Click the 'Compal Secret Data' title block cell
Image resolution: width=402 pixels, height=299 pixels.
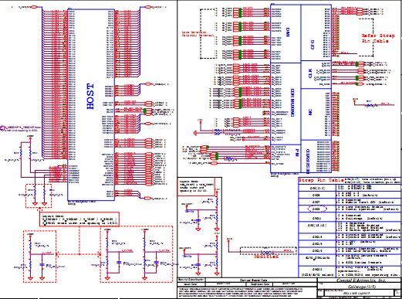click(x=253, y=280)
